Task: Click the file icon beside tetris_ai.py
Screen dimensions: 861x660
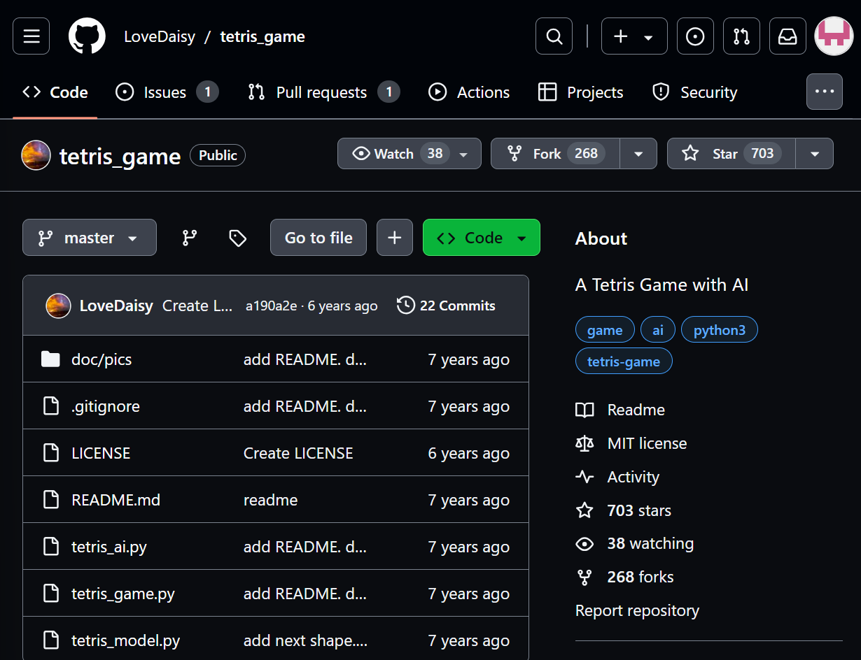Action: (50, 547)
